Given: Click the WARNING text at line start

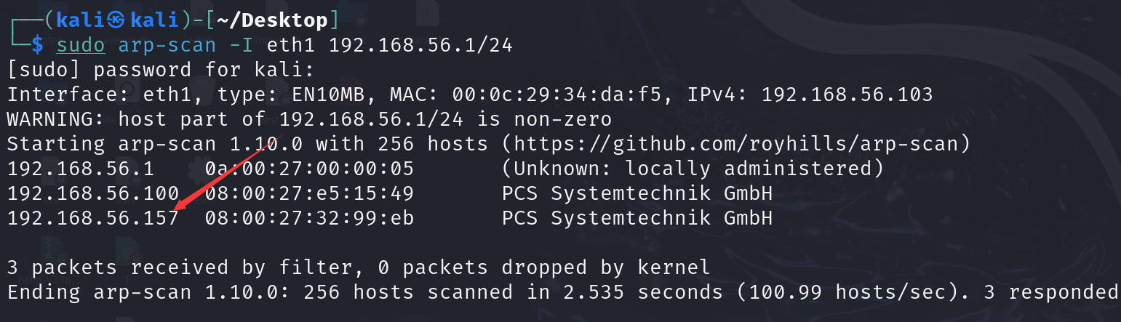Looking at the screenshot, I should [56, 119].
